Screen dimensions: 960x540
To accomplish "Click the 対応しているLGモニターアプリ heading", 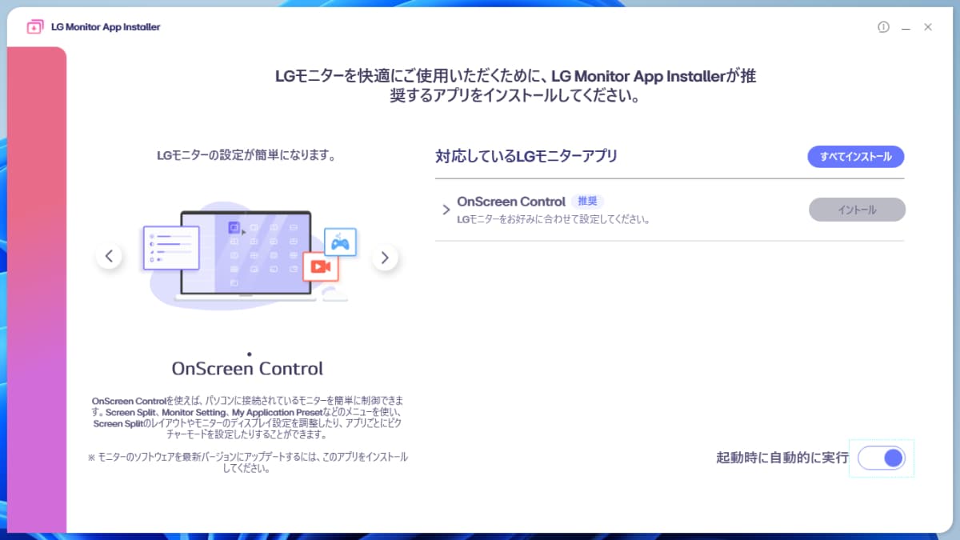I will (526, 156).
